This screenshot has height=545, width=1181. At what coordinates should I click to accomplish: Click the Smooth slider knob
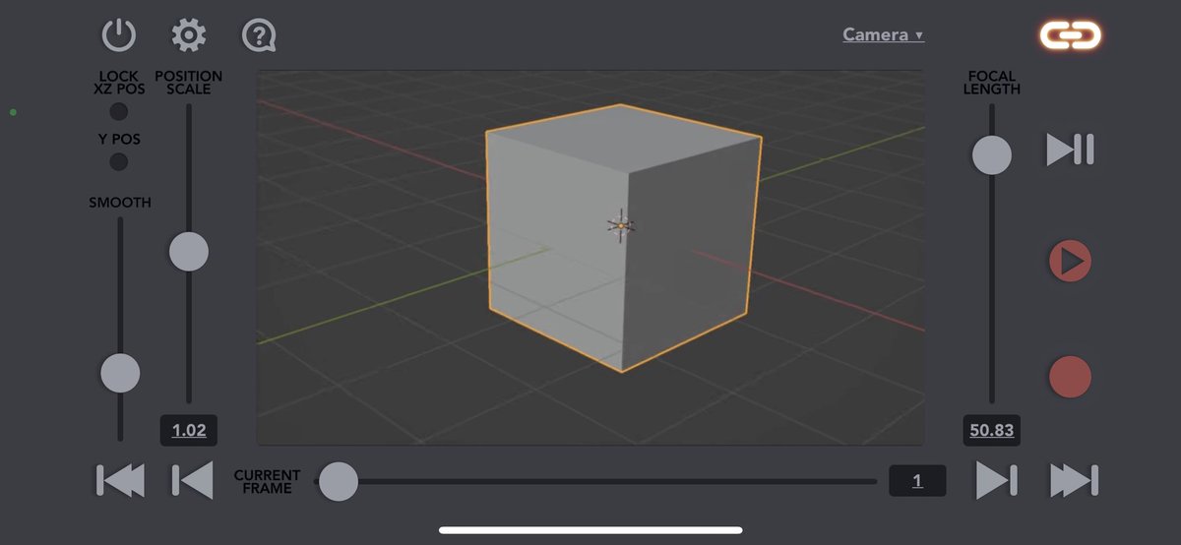coord(120,373)
